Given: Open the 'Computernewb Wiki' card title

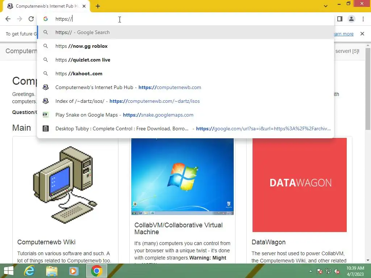Looking at the screenshot, I should point(46,242).
